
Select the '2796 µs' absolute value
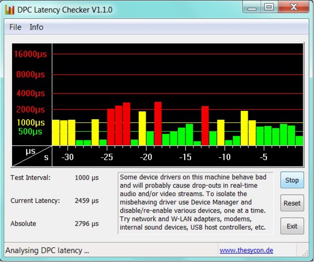point(87,224)
